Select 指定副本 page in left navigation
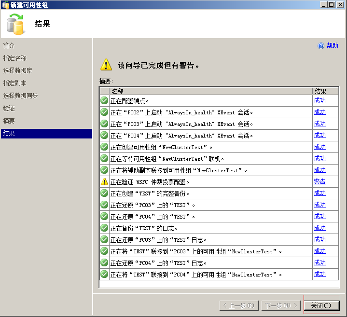The height and width of the screenshot is (317, 347). click(x=15, y=83)
